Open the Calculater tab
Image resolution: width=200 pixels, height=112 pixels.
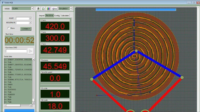tap(65, 15)
